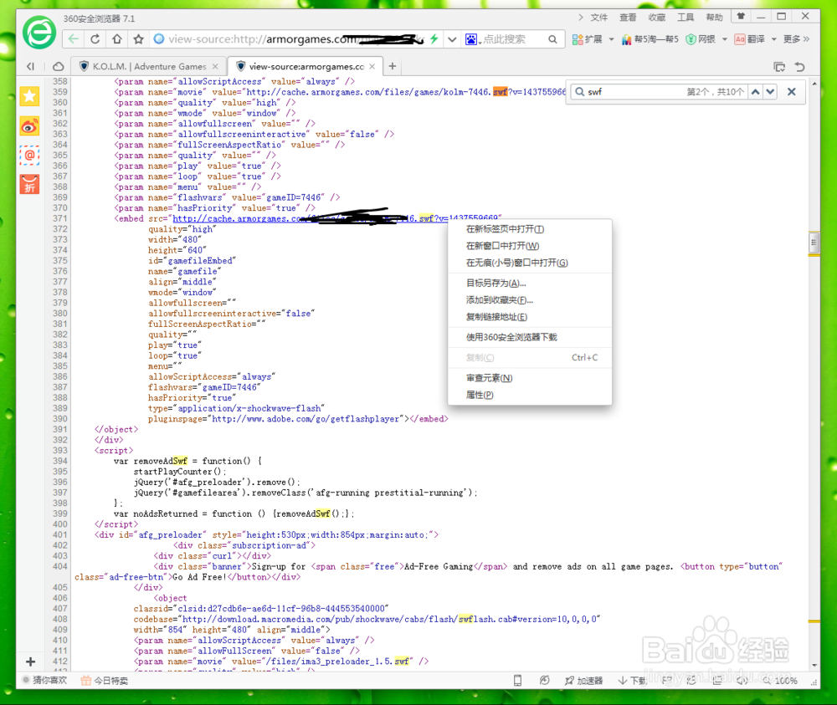Screen dimensions: 837x705
Task: Open the mail @ icon in sidebar
Action: (30, 156)
